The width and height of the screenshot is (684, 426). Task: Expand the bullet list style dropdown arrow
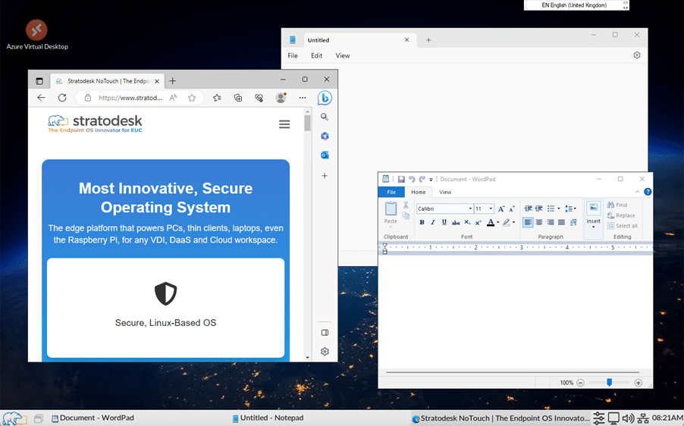point(559,208)
